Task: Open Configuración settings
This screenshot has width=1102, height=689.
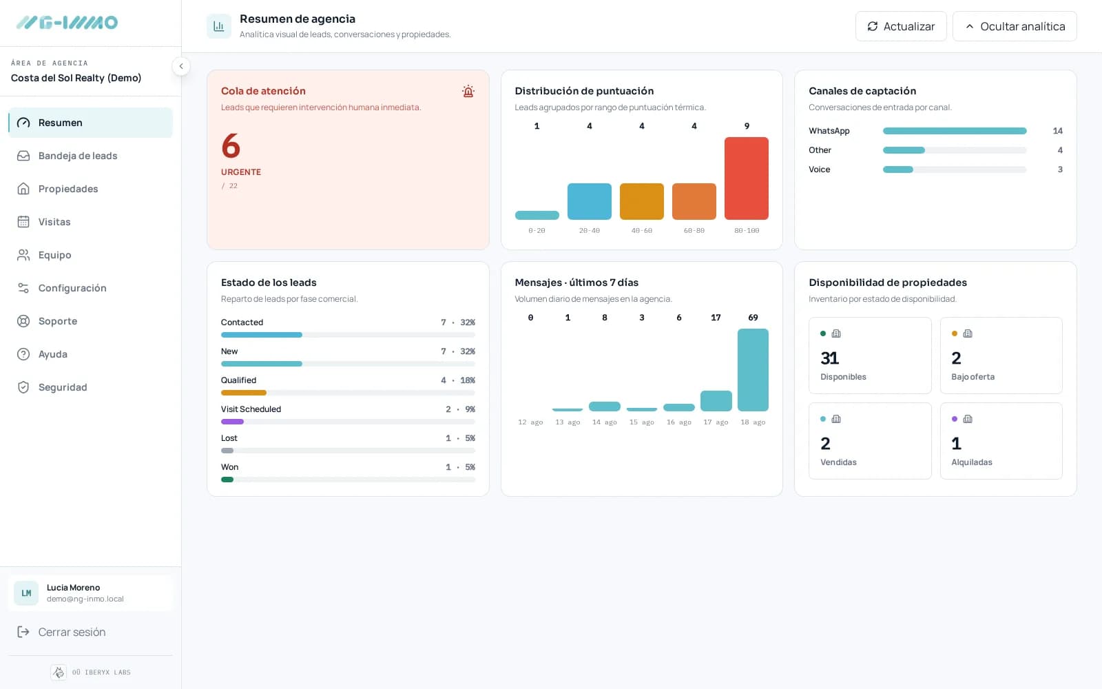Action: click(90, 288)
